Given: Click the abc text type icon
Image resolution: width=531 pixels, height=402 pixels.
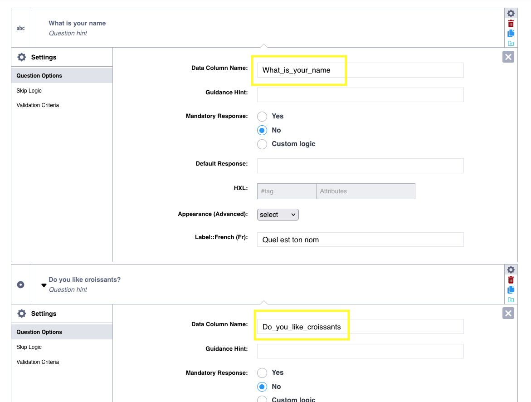Looking at the screenshot, I should click(x=21, y=28).
